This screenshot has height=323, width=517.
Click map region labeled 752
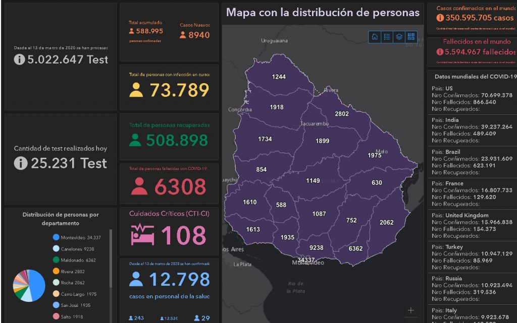click(351, 220)
